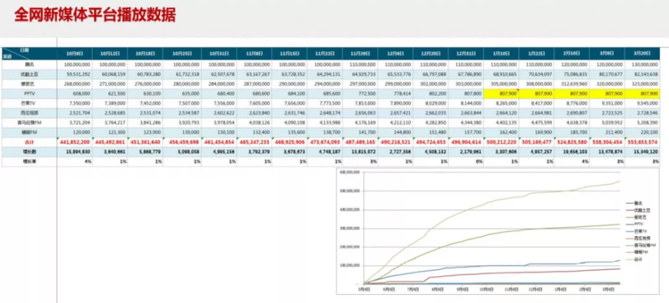
Task: Click the 全网新媒体平台播放数据 slide title
Action: tap(95, 15)
